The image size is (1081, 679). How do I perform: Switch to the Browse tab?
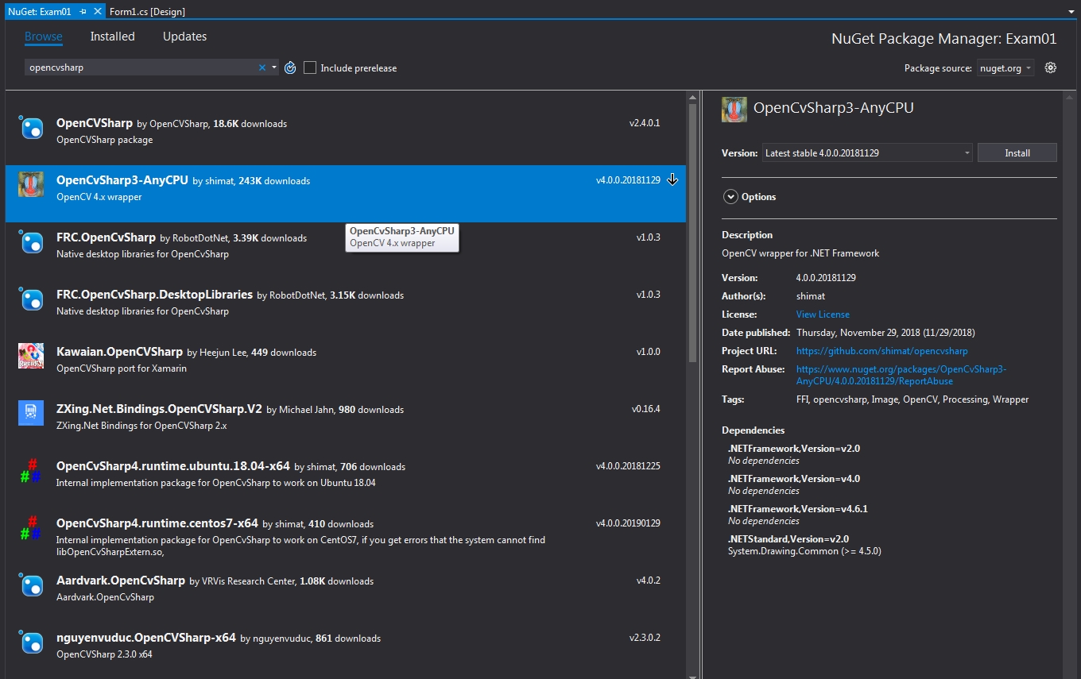tap(44, 37)
